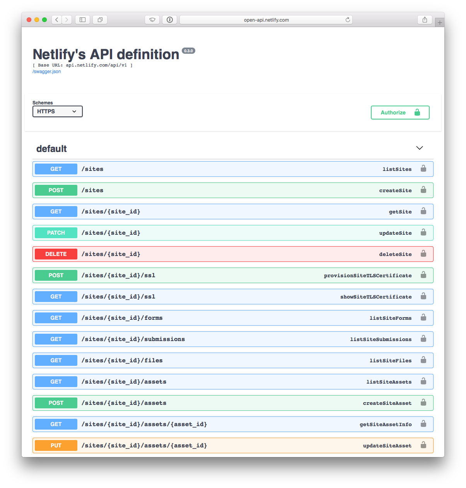Click the Pocket extension icon
466x488 pixels.
click(x=152, y=20)
